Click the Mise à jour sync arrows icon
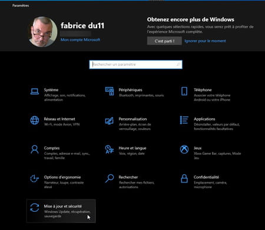 35,208
